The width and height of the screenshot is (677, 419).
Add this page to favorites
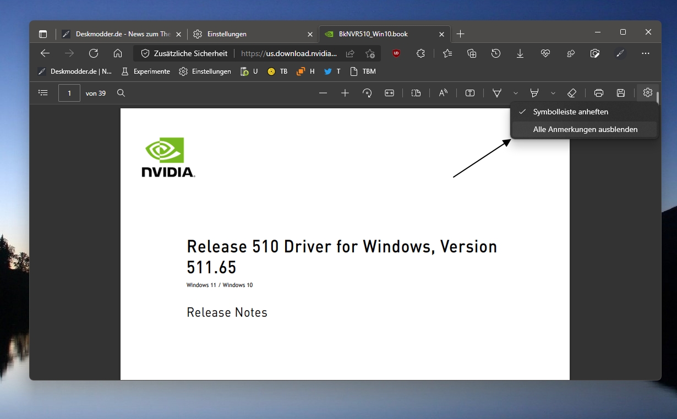click(x=370, y=53)
